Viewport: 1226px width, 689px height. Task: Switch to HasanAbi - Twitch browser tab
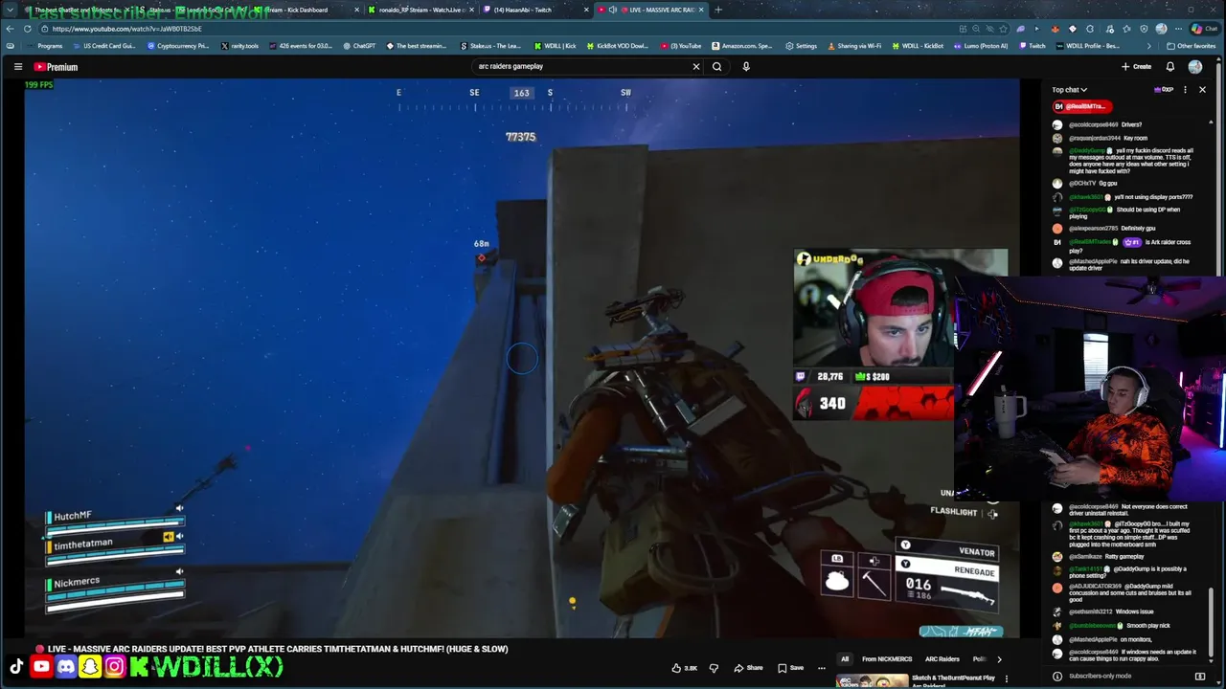[x=536, y=10]
